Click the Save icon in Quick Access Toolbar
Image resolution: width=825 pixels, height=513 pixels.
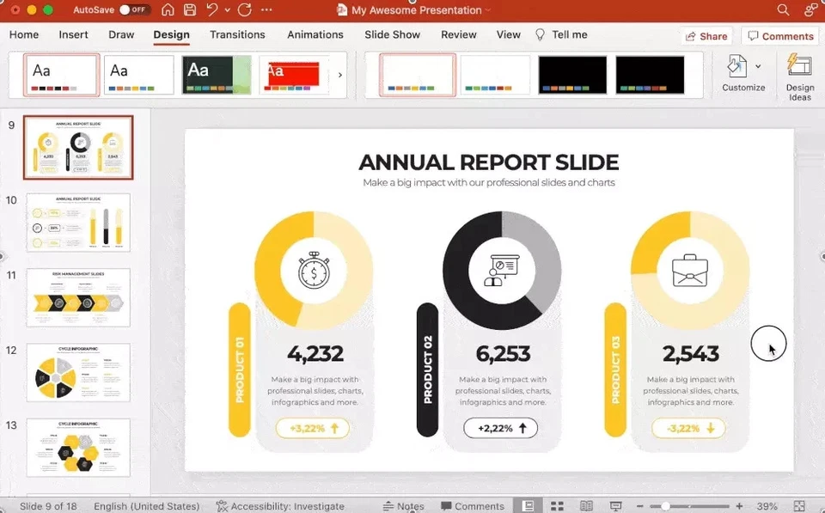191,10
